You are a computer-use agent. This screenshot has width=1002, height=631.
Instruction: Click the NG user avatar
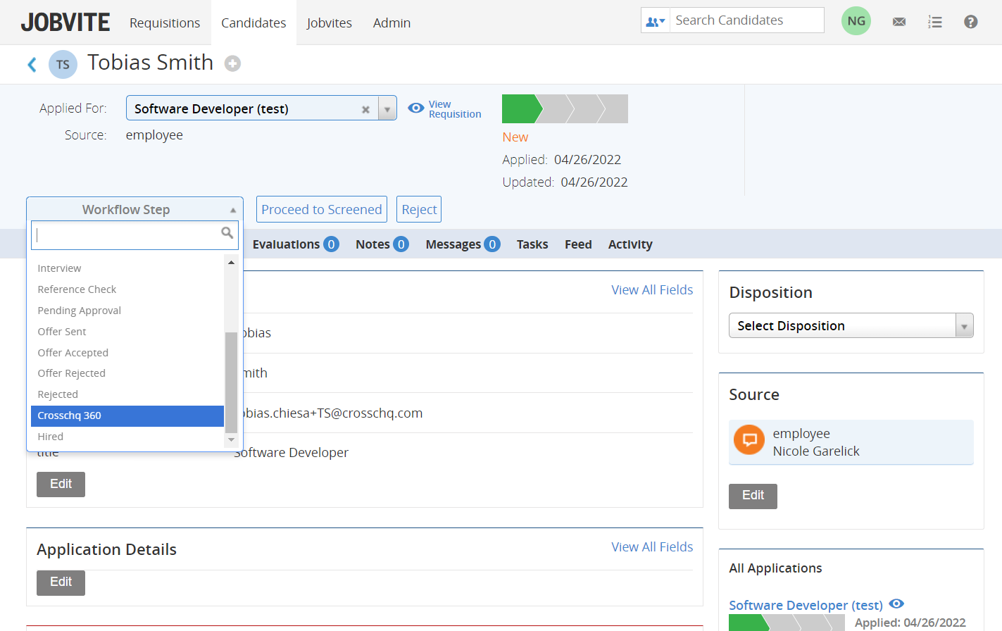pyautogui.click(x=856, y=20)
